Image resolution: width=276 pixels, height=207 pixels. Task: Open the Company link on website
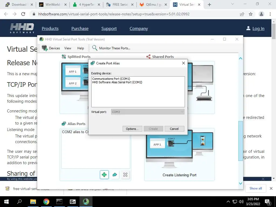(139, 28)
